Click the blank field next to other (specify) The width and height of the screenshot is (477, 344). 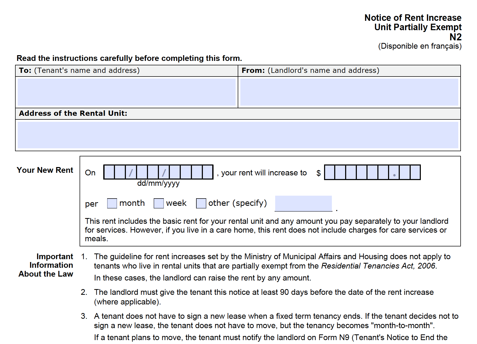pos(303,203)
